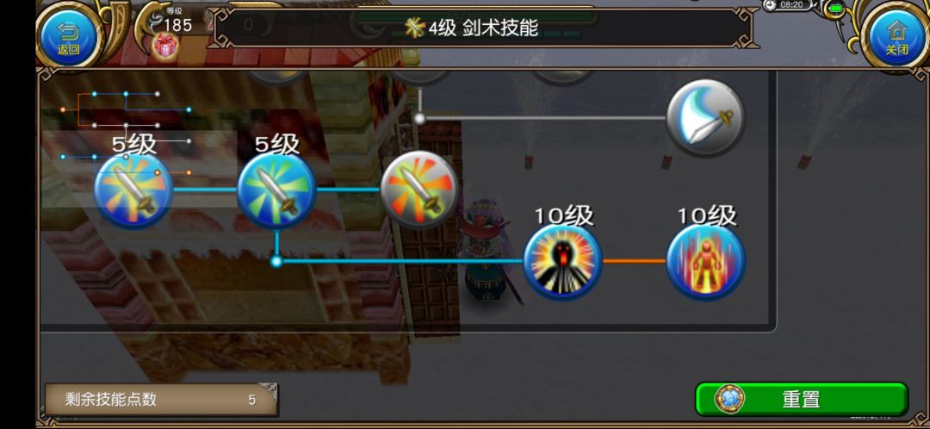Click the 剩余技能点数 points field

[161, 400]
